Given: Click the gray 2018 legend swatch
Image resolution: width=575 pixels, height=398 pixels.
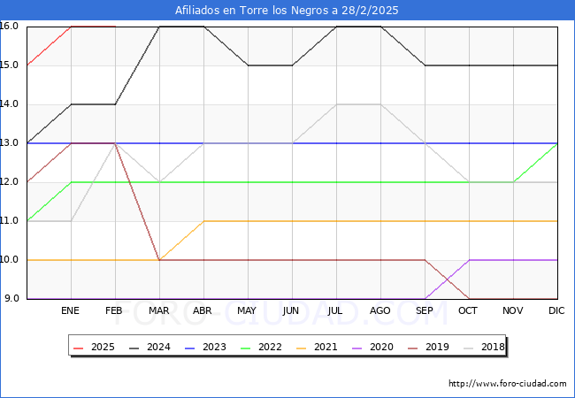Looking at the screenshot, I should pos(469,348).
